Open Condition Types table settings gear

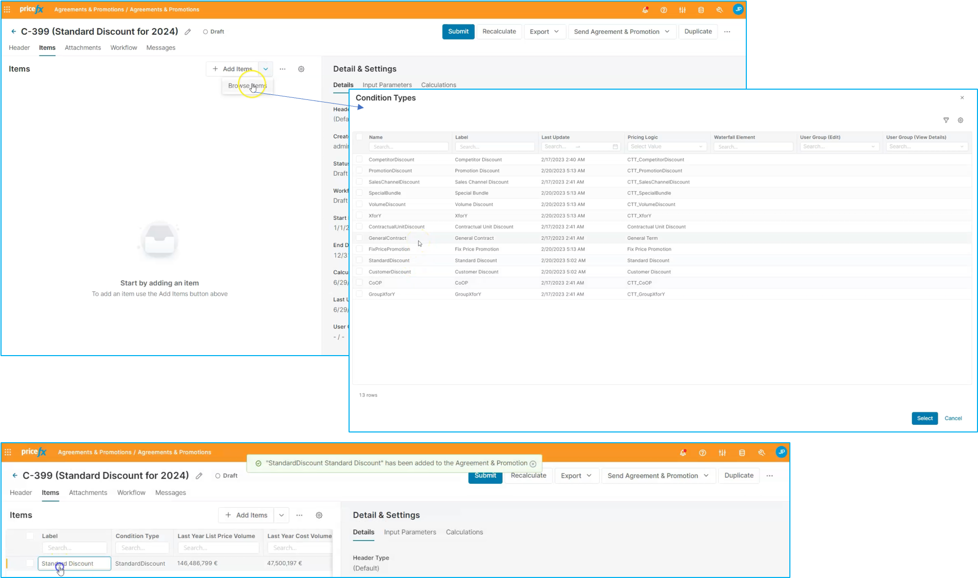(x=961, y=120)
